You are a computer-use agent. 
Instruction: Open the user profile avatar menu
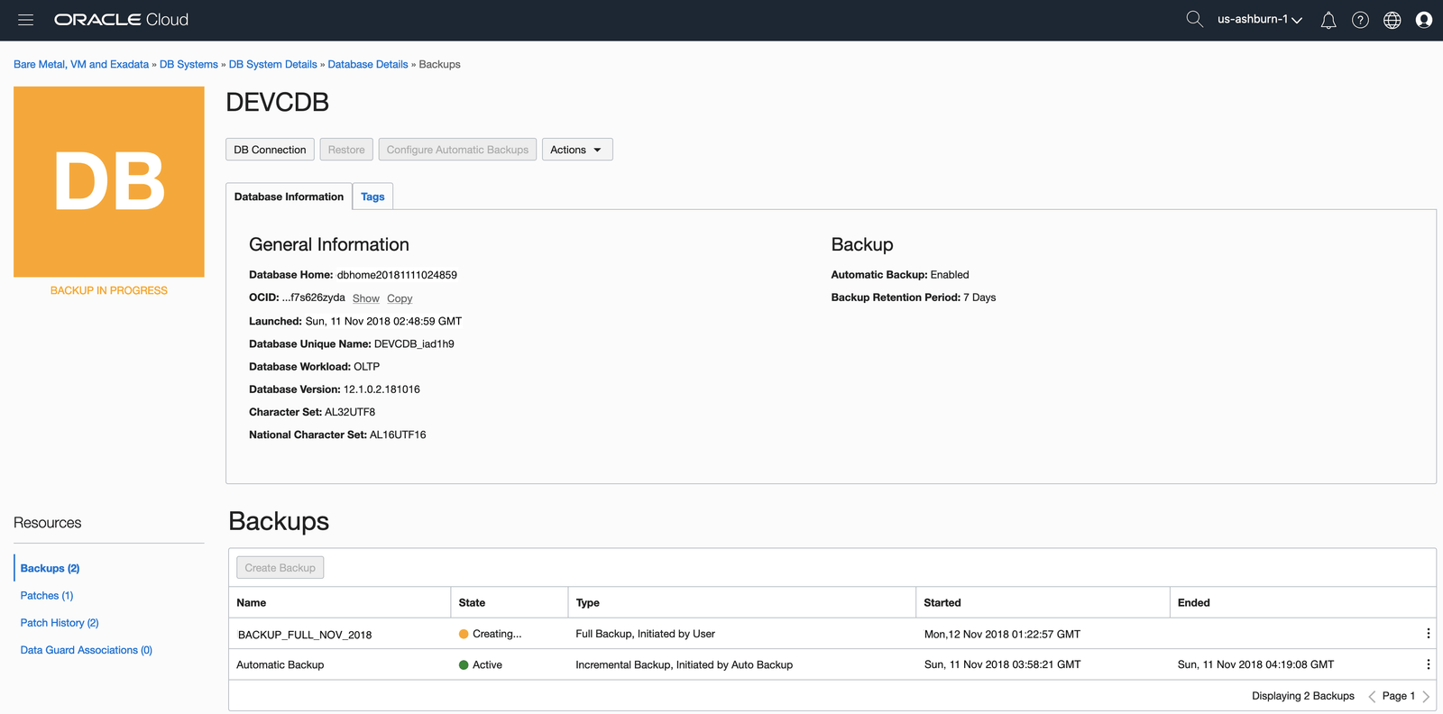1424,20
